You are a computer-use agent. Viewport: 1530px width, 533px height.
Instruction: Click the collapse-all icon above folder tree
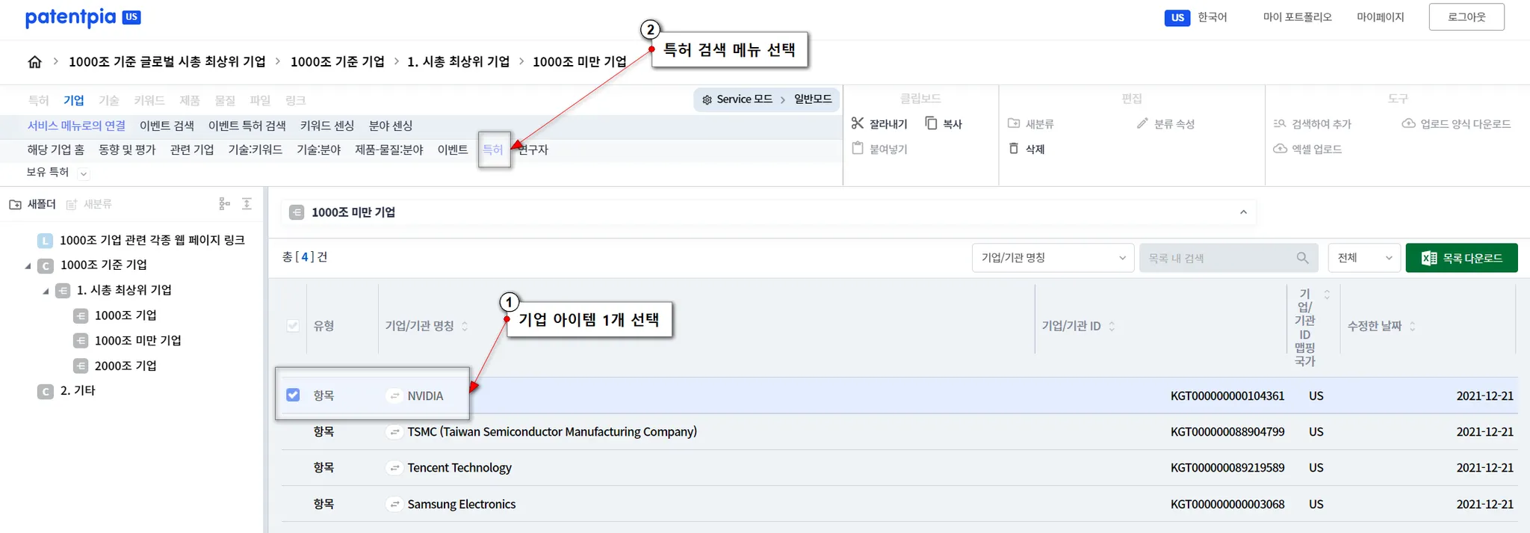(x=247, y=203)
